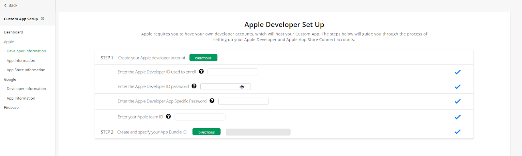Click 'Enter the Apple Developer ID password' label
522x156 pixels.
153,86
